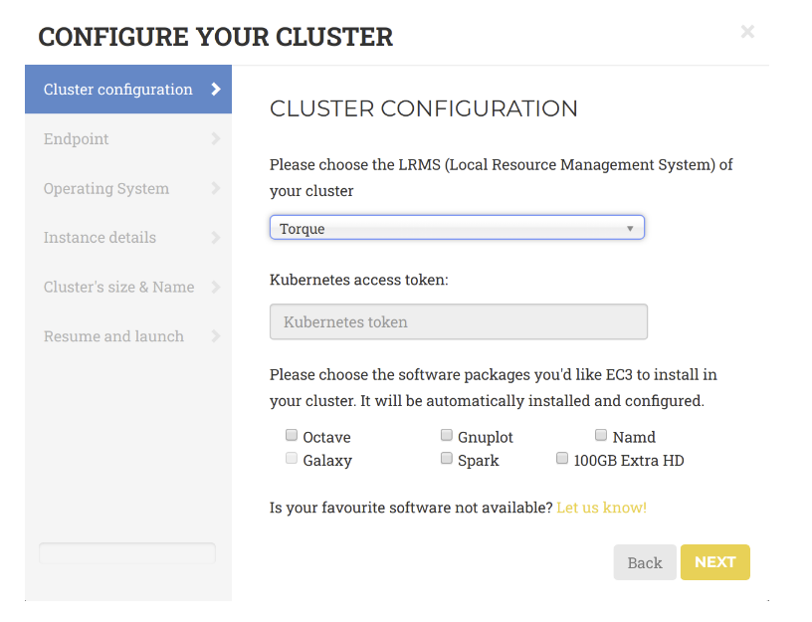Enable the 100GB Extra HD option
The height and width of the screenshot is (622, 812).
[x=562, y=458]
